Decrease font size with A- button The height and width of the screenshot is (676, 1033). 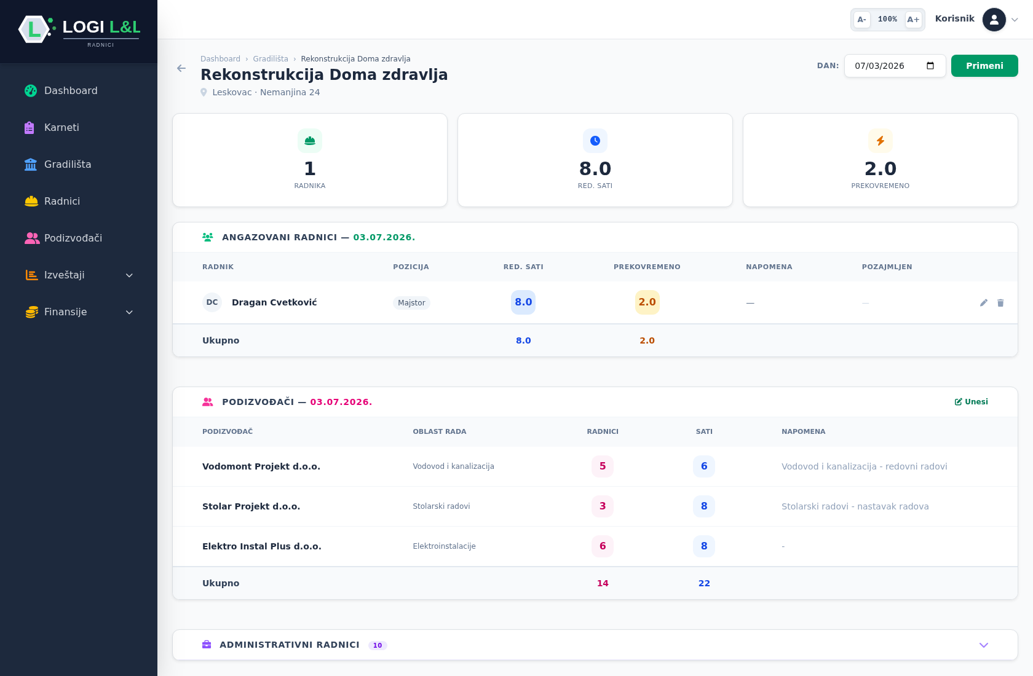tap(862, 20)
